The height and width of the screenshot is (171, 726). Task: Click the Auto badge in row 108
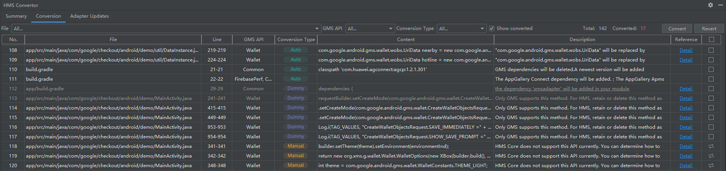pyautogui.click(x=296, y=50)
